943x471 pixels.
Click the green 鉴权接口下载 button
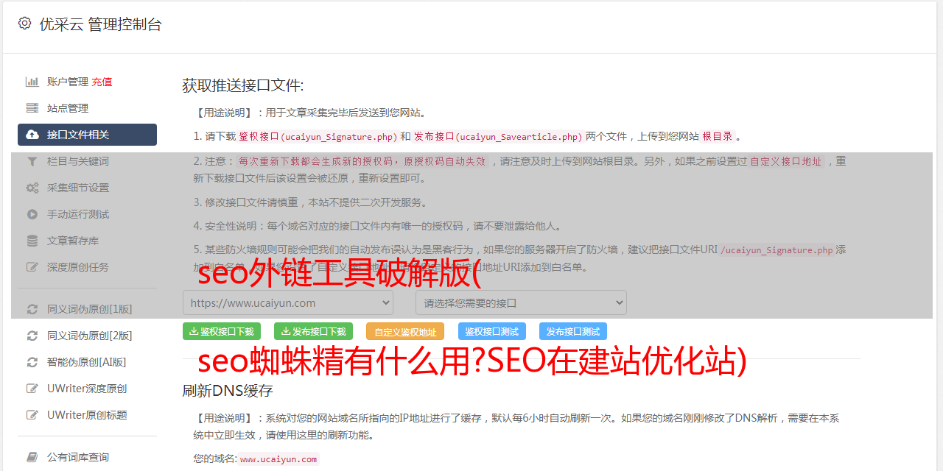(222, 331)
